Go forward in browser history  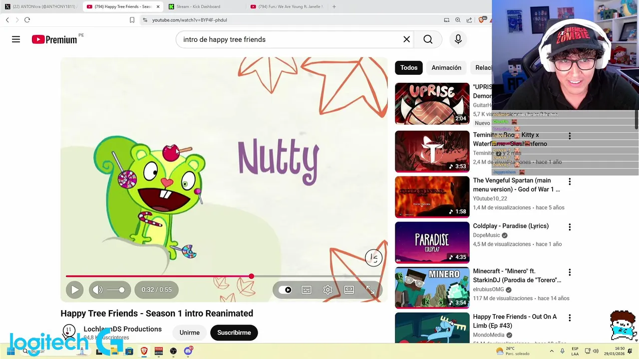pyautogui.click(x=17, y=20)
